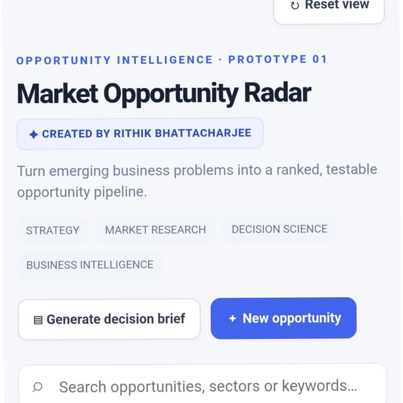Select the STRATEGY tag
This screenshot has height=403, width=403.
coord(53,230)
